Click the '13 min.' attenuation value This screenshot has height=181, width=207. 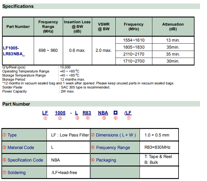click(x=173, y=40)
